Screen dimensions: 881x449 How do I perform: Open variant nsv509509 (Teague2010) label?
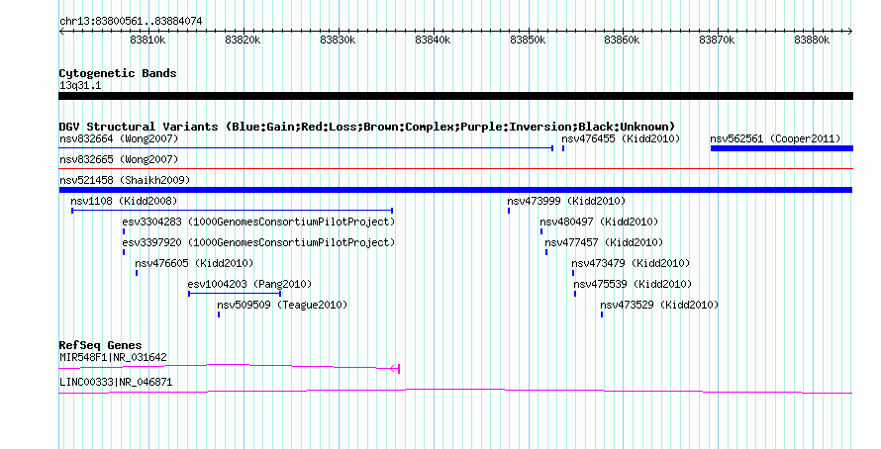[x=282, y=305]
